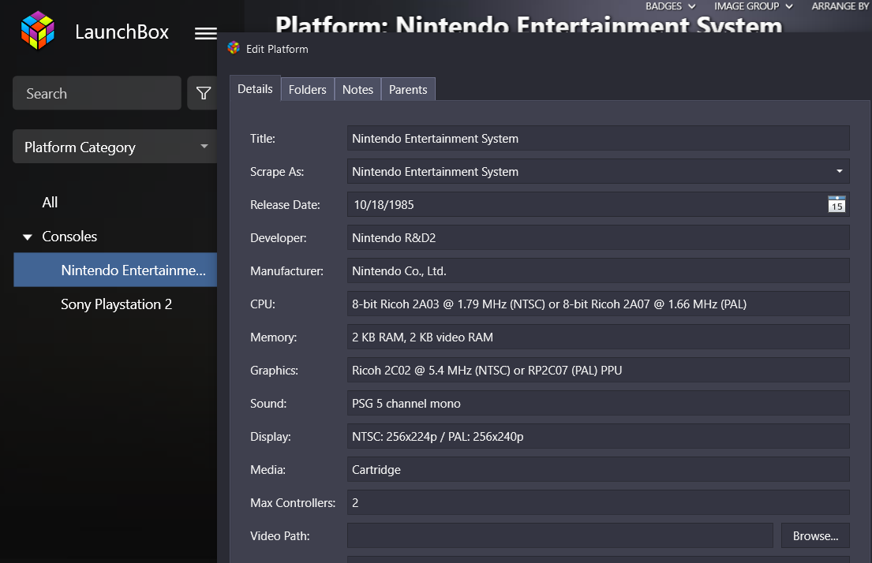Click the Video Path: field label

coord(279,535)
